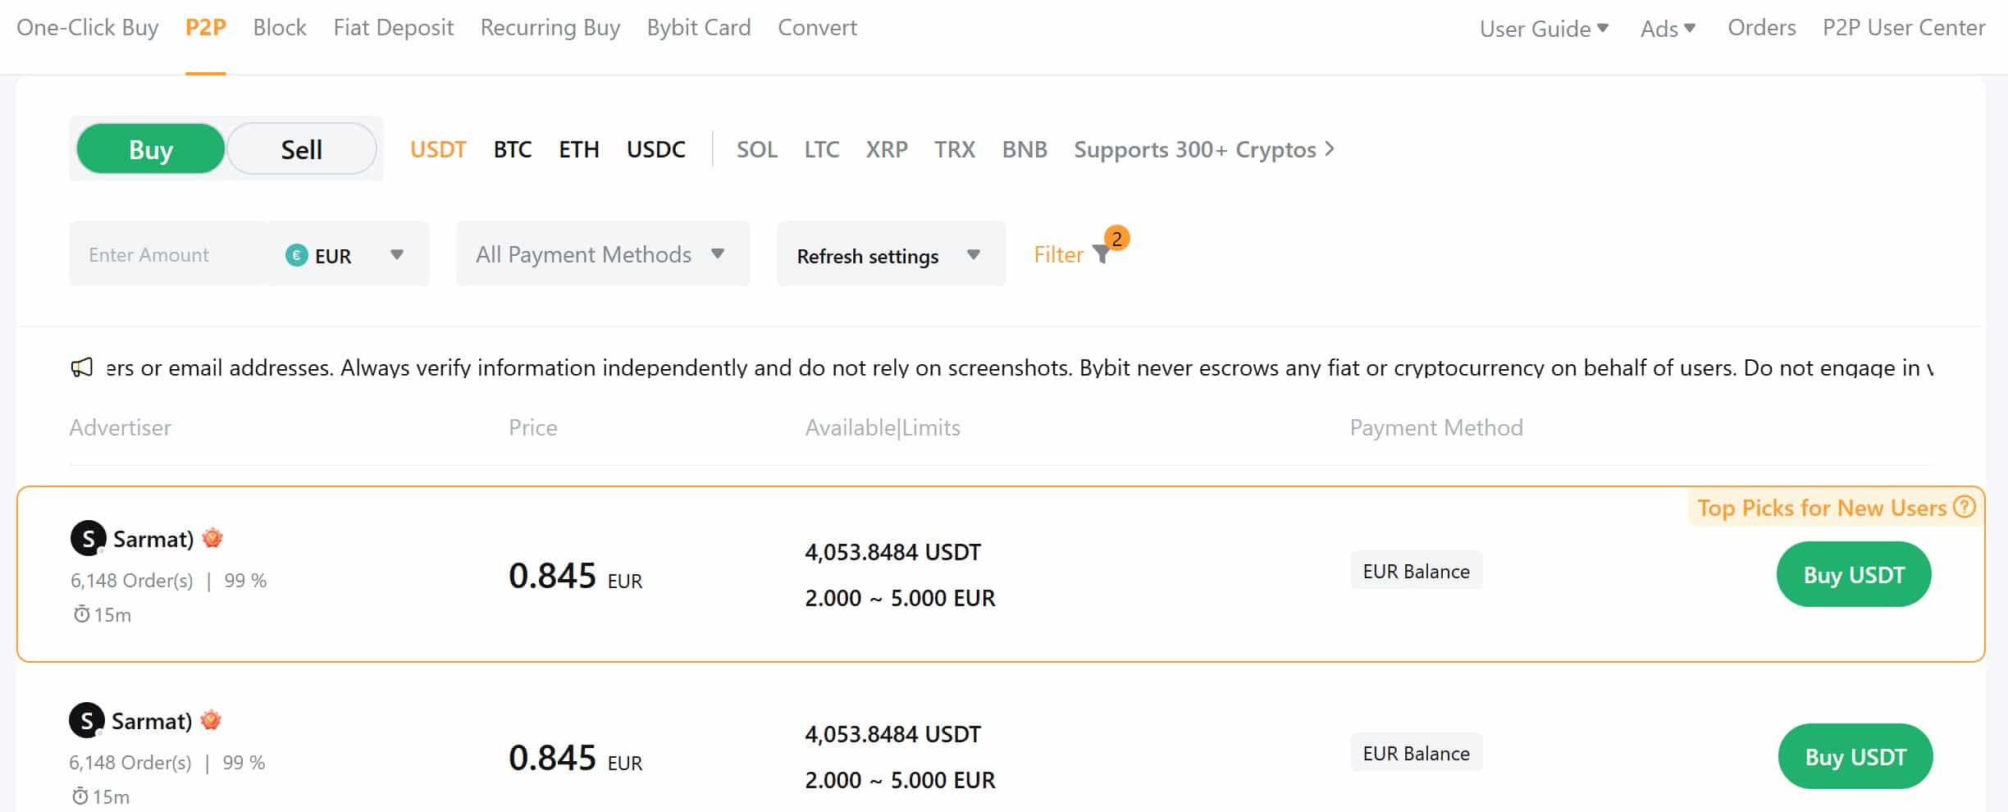This screenshot has width=2008, height=812.
Task: Expand the Ads menu
Action: point(1668,29)
